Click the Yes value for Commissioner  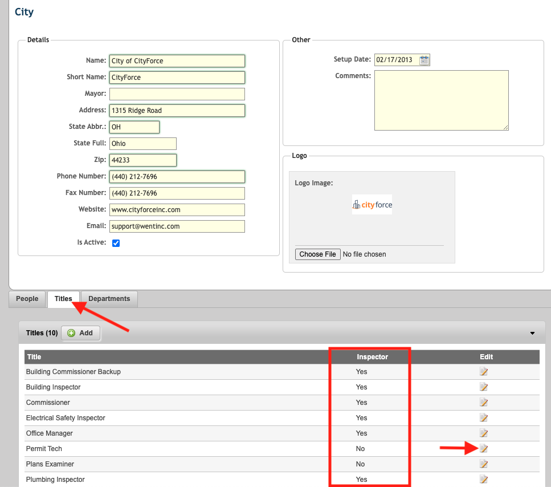click(361, 402)
